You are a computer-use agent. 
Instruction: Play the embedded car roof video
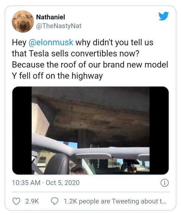pos(91,130)
